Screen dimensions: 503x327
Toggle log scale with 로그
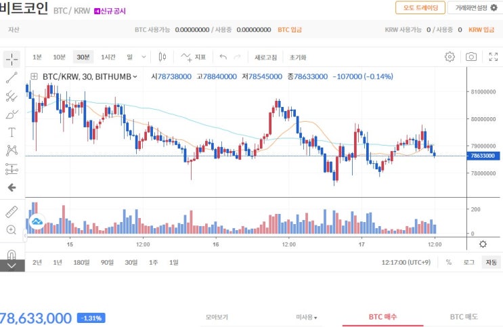(468, 263)
